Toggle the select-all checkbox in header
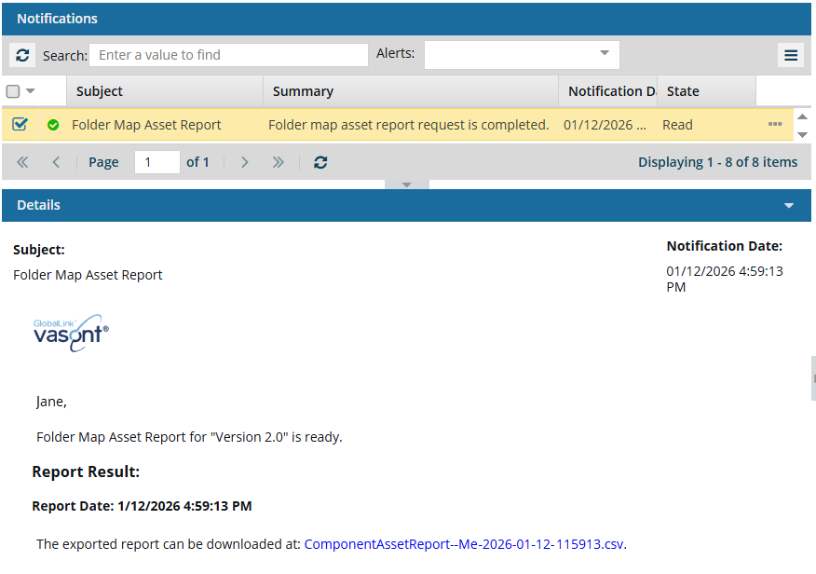 pyautogui.click(x=13, y=91)
